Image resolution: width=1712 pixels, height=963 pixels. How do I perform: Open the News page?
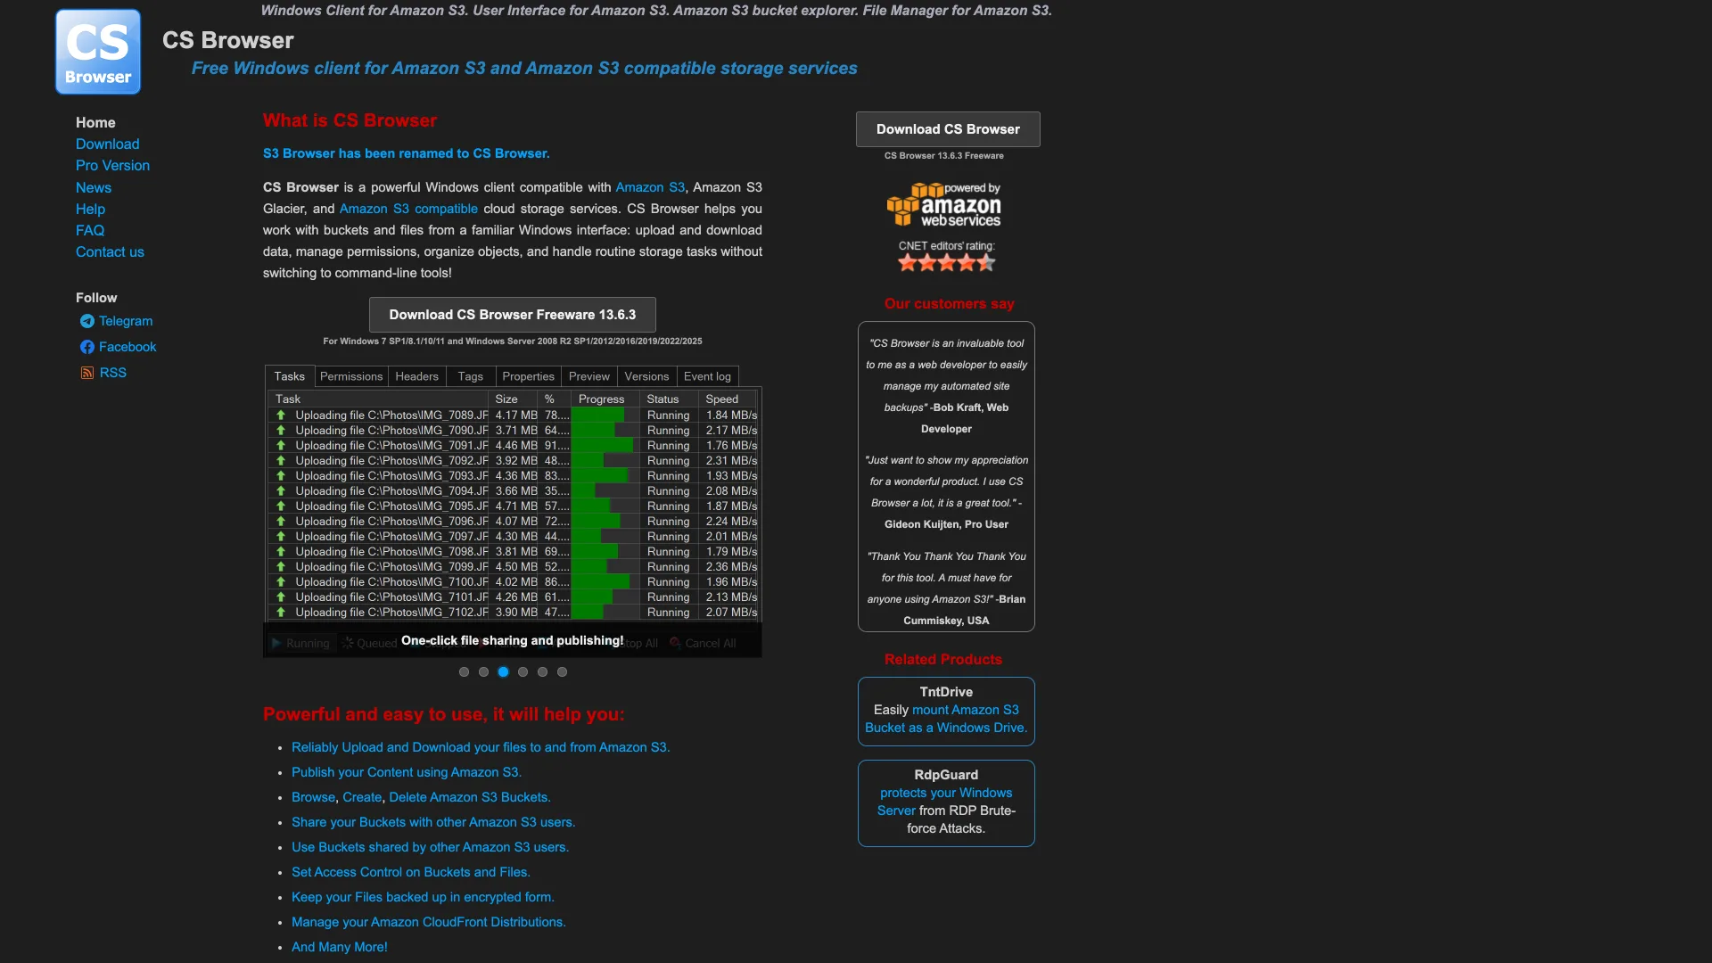coord(94,187)
